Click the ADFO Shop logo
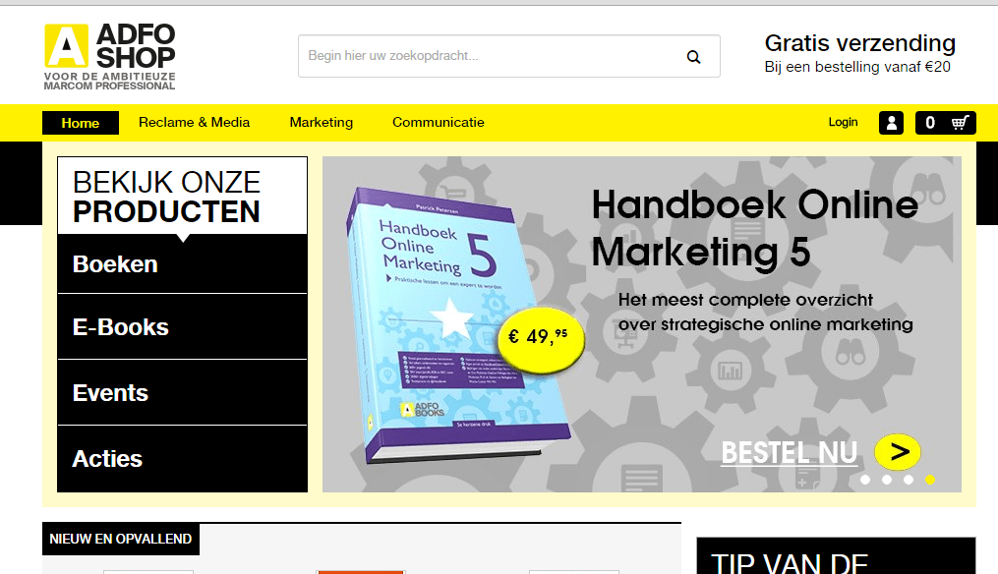Image resolution: width=998 pixels, height=574 pixels. click(x=109, y=57)
